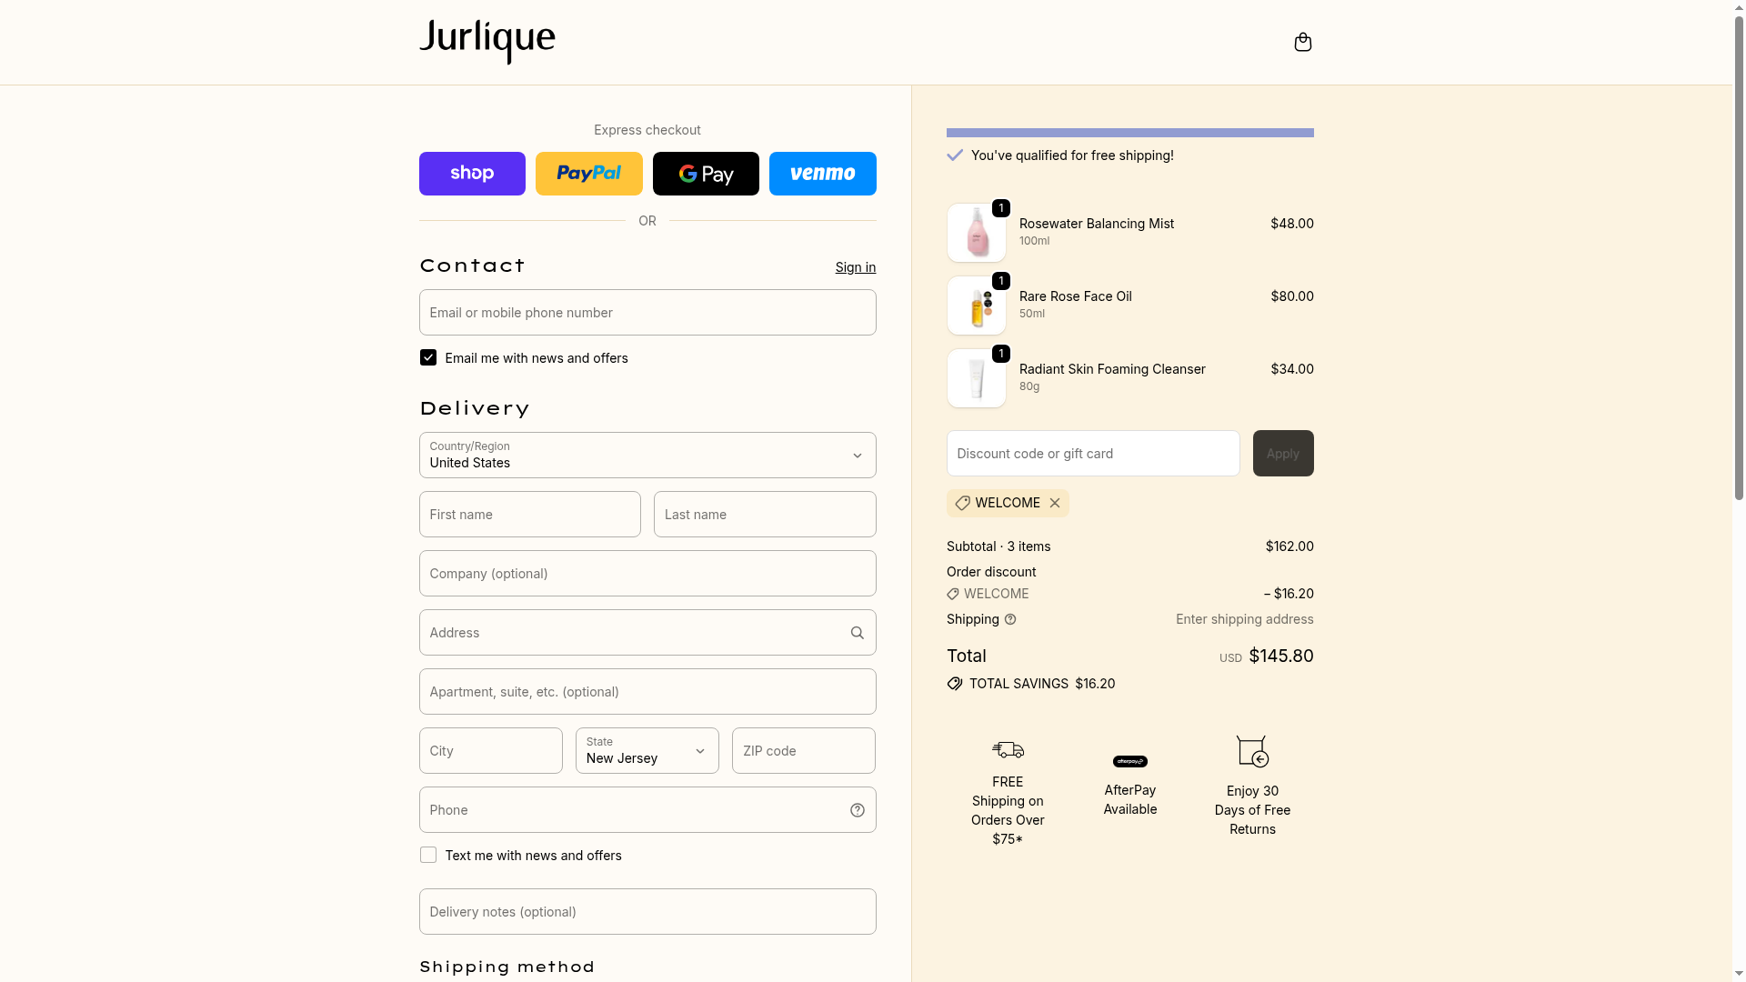The image size is (1746, 982).
Task: Enable Text me with news and offers
Action: (428, 856)
